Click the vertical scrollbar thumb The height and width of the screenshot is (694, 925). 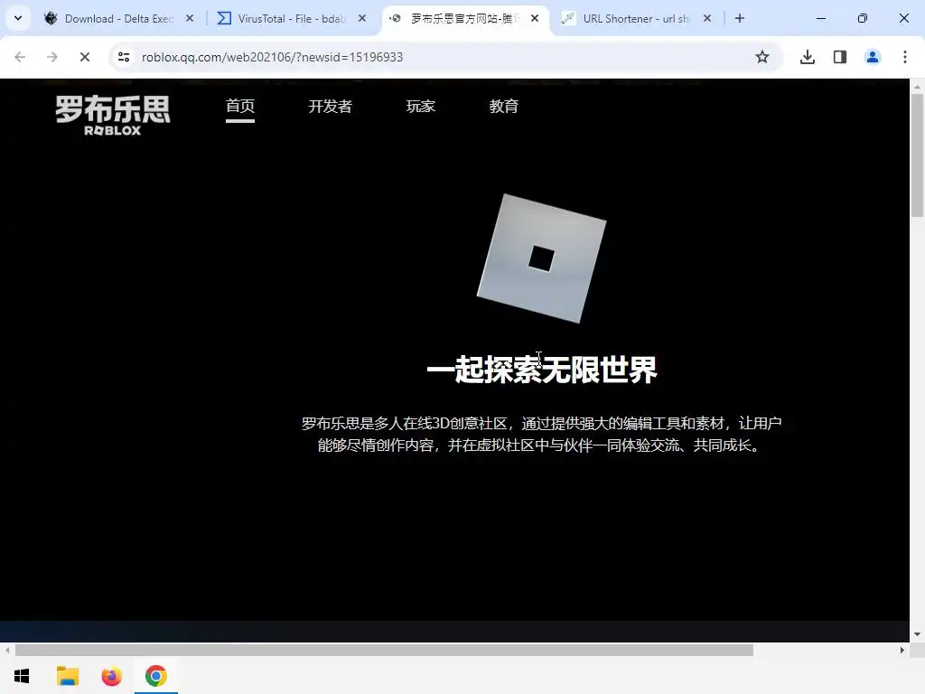coord(917,155)
